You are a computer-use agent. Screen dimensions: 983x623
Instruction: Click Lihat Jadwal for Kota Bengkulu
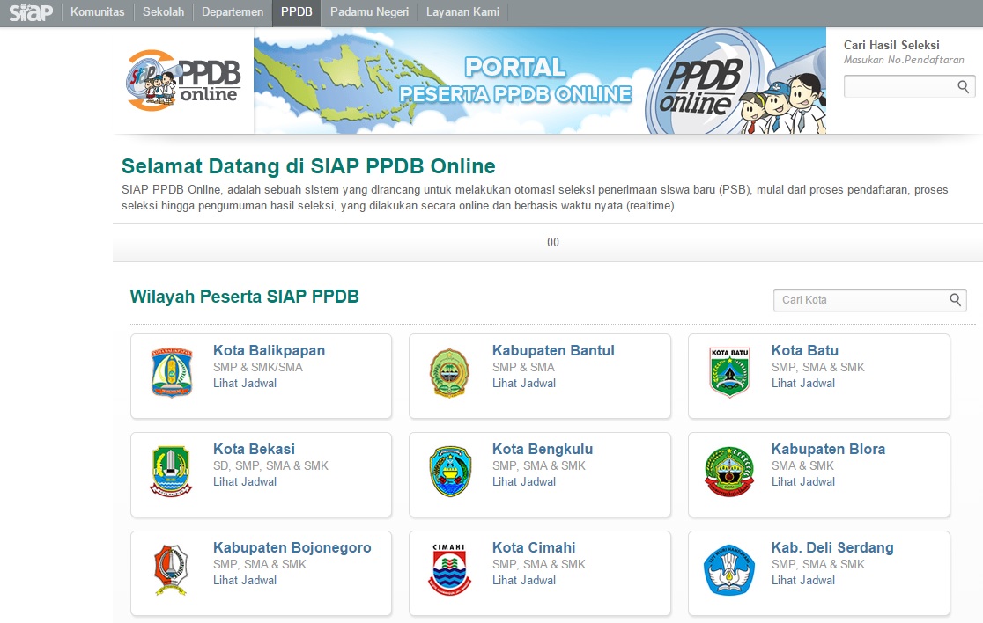tap(523, 481)
